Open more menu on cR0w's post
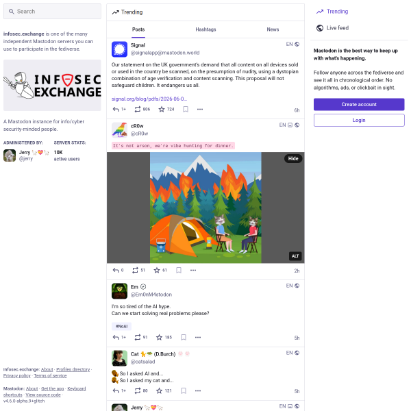 [193, 271]
